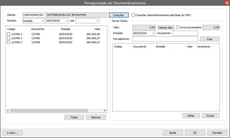The height and width of the screenshot is (138, 230).
Task: Click the Novos Títulos Valor field
Action: click(144, 28)
